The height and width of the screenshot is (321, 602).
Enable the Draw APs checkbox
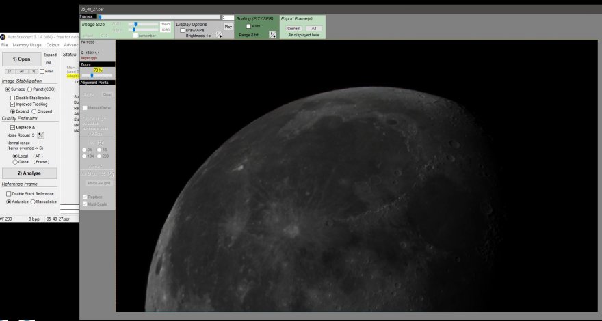tap(183, 30)
